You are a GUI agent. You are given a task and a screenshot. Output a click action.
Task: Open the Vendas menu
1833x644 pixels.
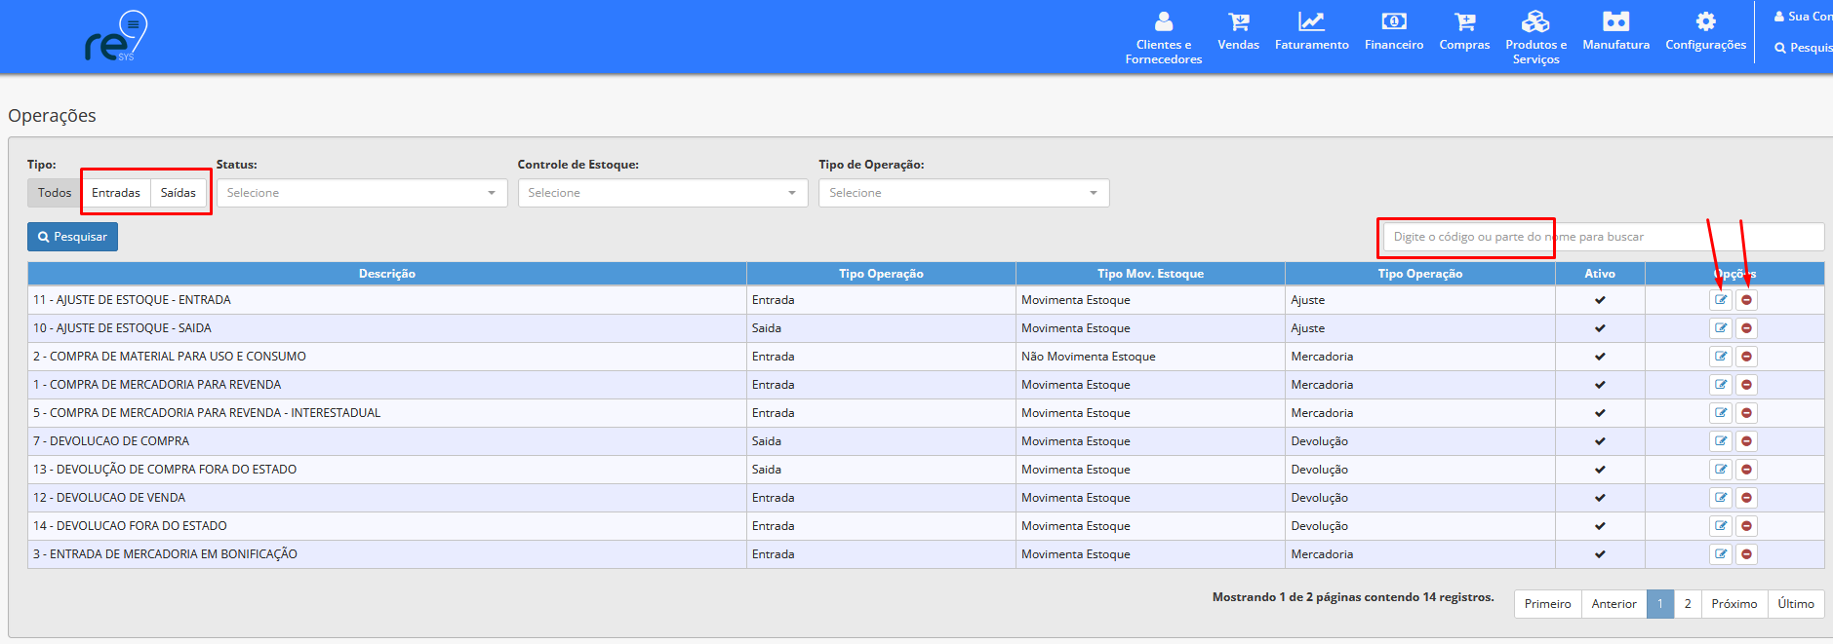click(1238, 31)
